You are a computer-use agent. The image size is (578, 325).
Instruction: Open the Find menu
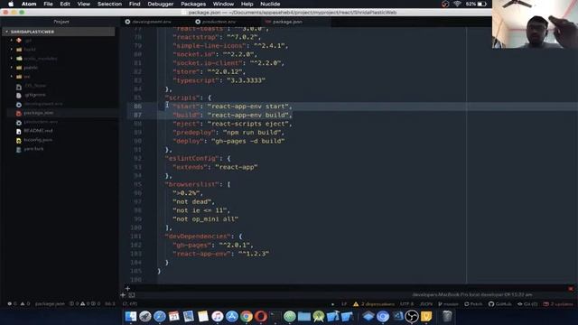coord(135,4)
